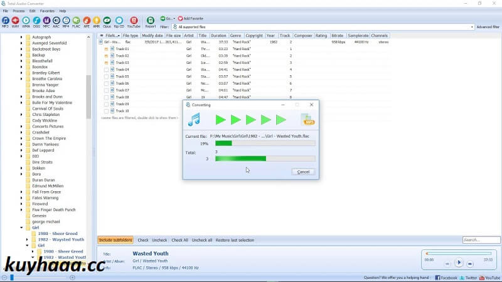
Task: Click Restore last selection
Action: coord(235,240)
